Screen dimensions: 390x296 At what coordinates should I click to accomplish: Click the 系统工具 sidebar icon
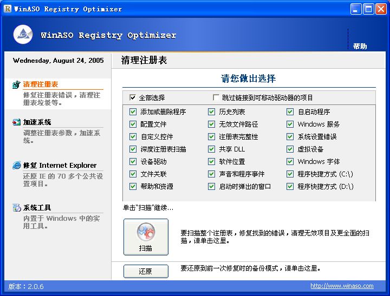[x=17, y=207]
